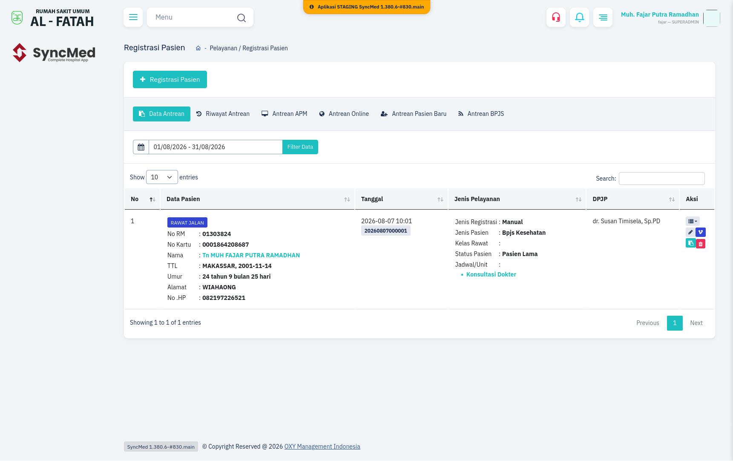This screenshot has height=461, width=733.
Task: Expand the list actions dropdown in Aksi
Action: point(693,221)
